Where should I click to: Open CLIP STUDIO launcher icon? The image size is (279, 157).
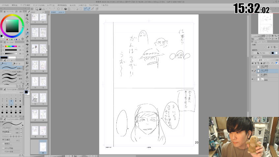pyautogui.click(x=32, y=9)
